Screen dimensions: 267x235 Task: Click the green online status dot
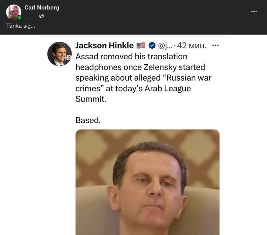click(x=19, y=17)
